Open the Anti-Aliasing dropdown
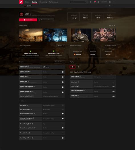Screen dimensions: 135x150 [x=54, y=106]
